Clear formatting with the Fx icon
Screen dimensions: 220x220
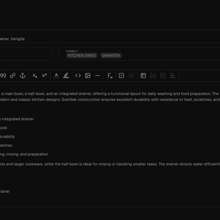point(110,76)
